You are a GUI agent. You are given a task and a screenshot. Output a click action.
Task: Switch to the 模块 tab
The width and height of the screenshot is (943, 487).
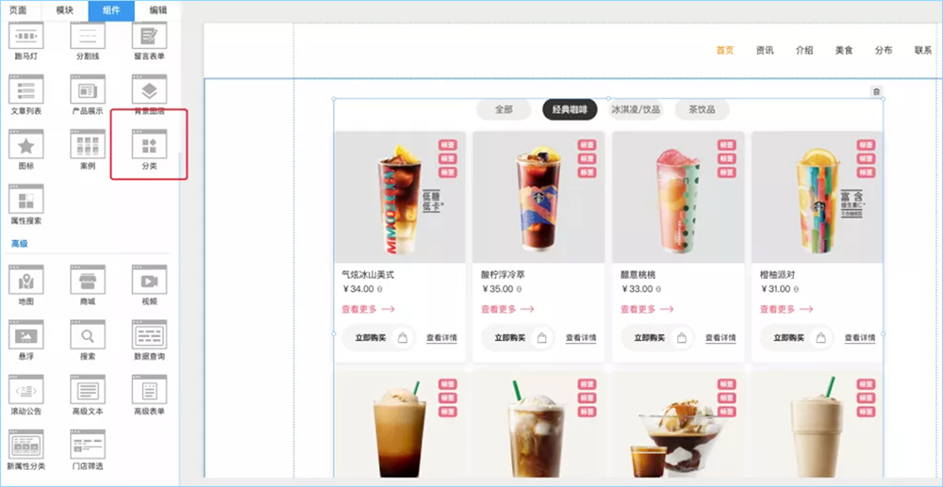click(64, 10)
